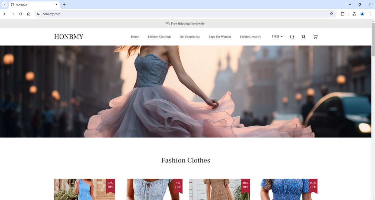
Task: Open the site search magnifier icon
Action: point(292,37)
